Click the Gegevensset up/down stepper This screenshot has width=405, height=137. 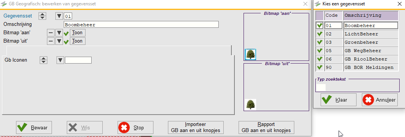42,16
